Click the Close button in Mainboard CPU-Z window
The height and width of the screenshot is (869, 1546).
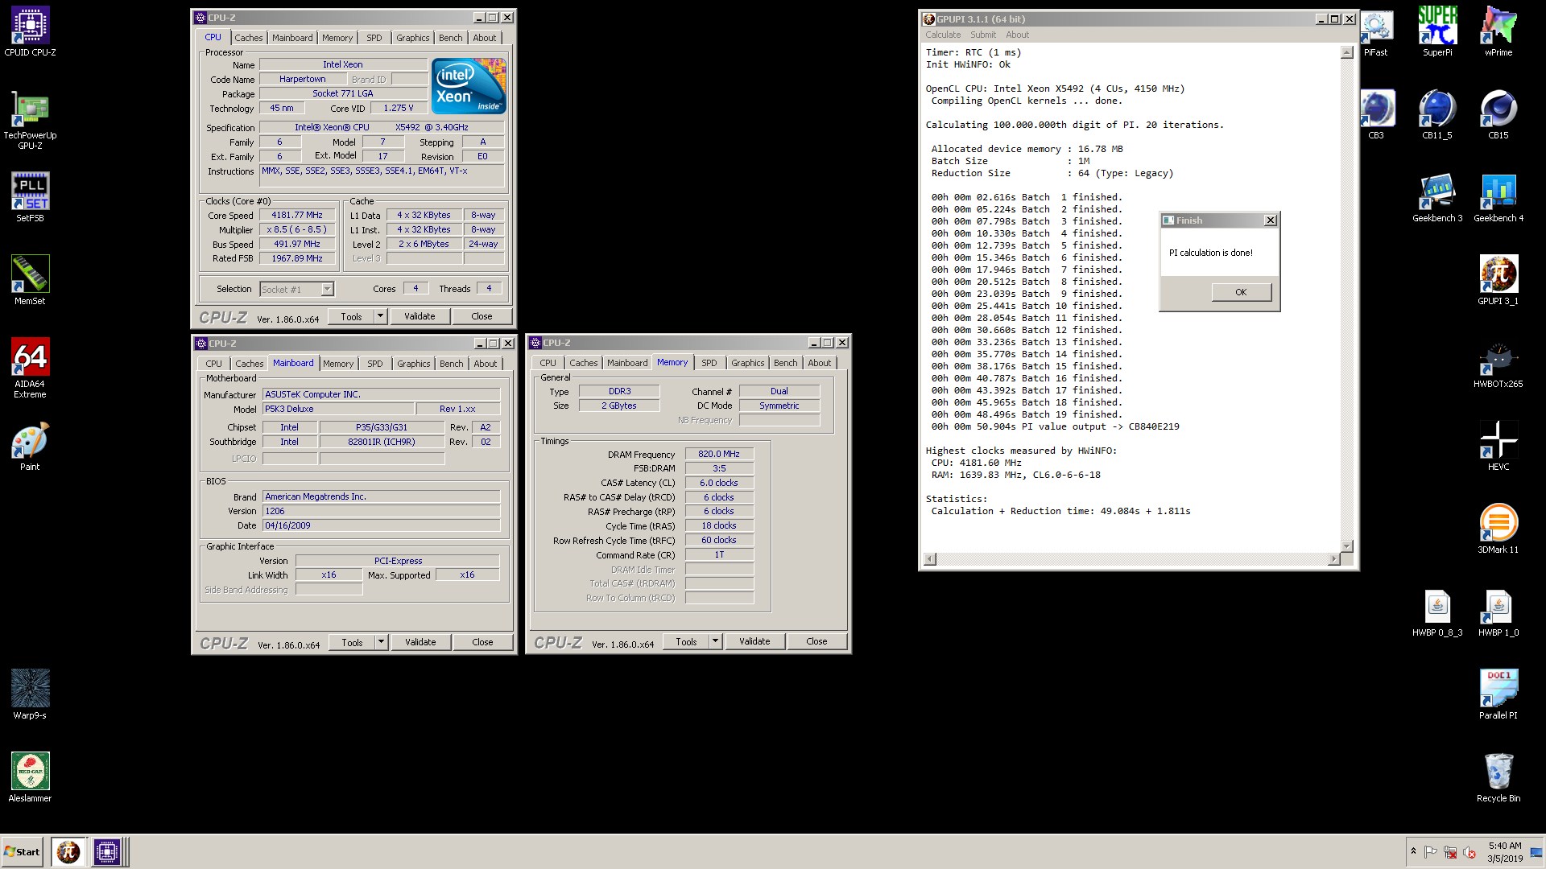[482, 642]
